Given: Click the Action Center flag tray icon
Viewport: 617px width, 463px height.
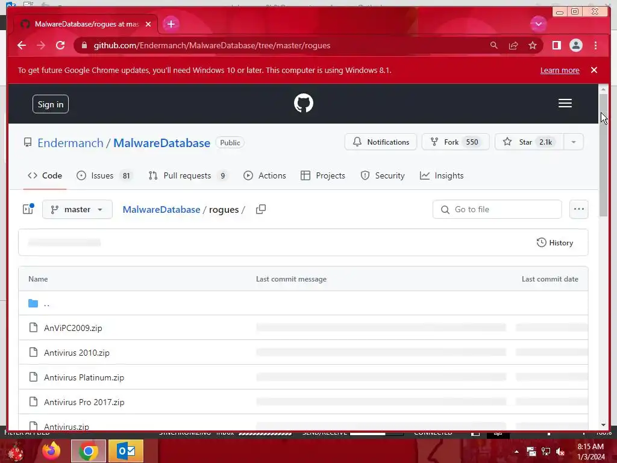Looking at the screenshot, I should [x=531, y=452].
